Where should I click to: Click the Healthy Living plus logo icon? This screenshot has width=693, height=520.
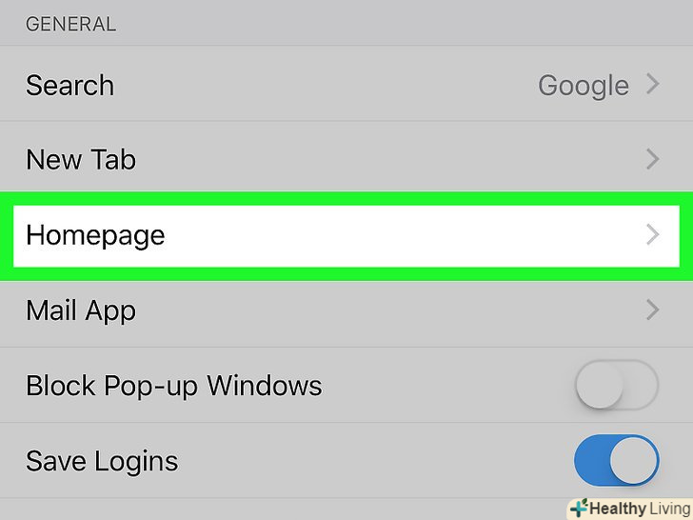(x=578, y=508)
